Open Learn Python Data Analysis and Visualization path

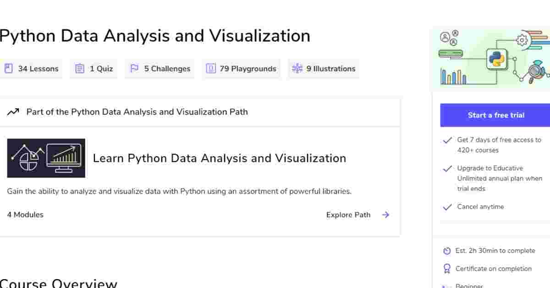pyautogui.click(x=220, y=158)
